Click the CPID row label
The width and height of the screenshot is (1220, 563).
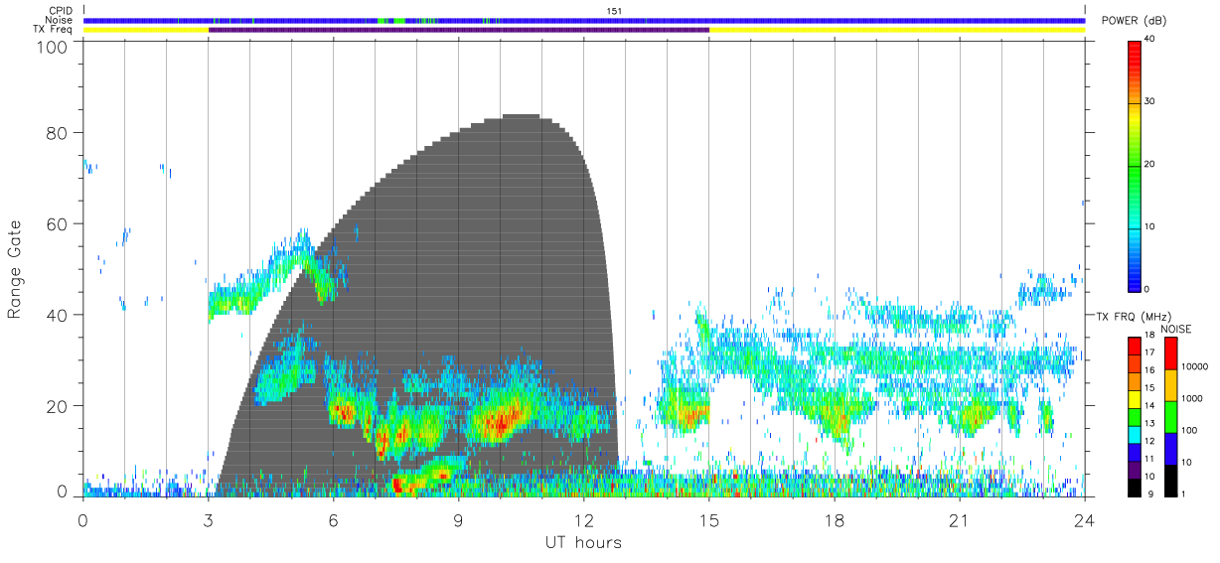(60, 11)
